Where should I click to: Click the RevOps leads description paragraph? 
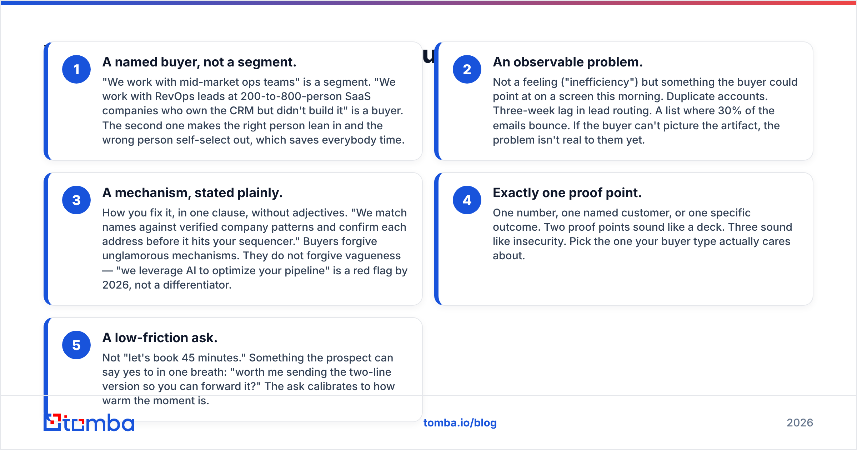pyautogui.click(x=254, y=111)
